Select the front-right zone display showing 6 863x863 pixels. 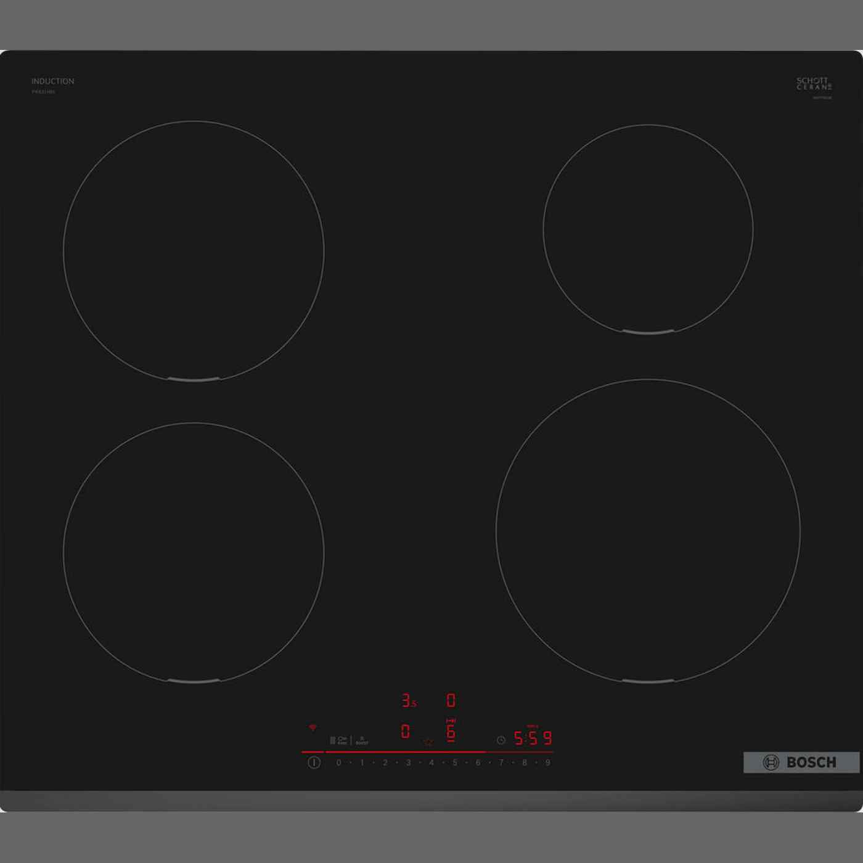coord(451,732)
